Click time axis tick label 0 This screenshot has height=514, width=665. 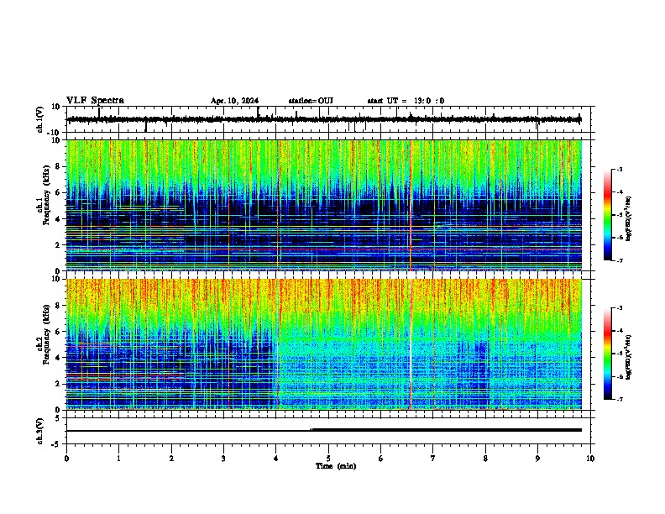[x=66, y=459]
